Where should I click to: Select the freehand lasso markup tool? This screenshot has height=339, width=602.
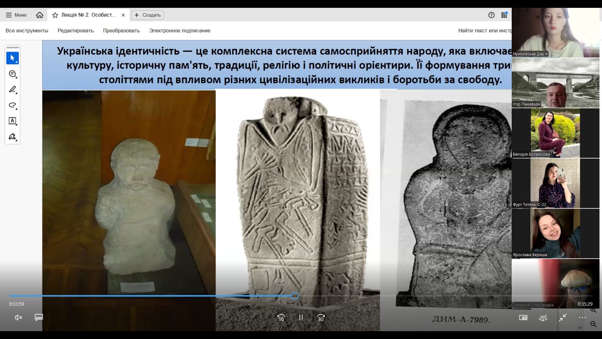coord(12,105)
